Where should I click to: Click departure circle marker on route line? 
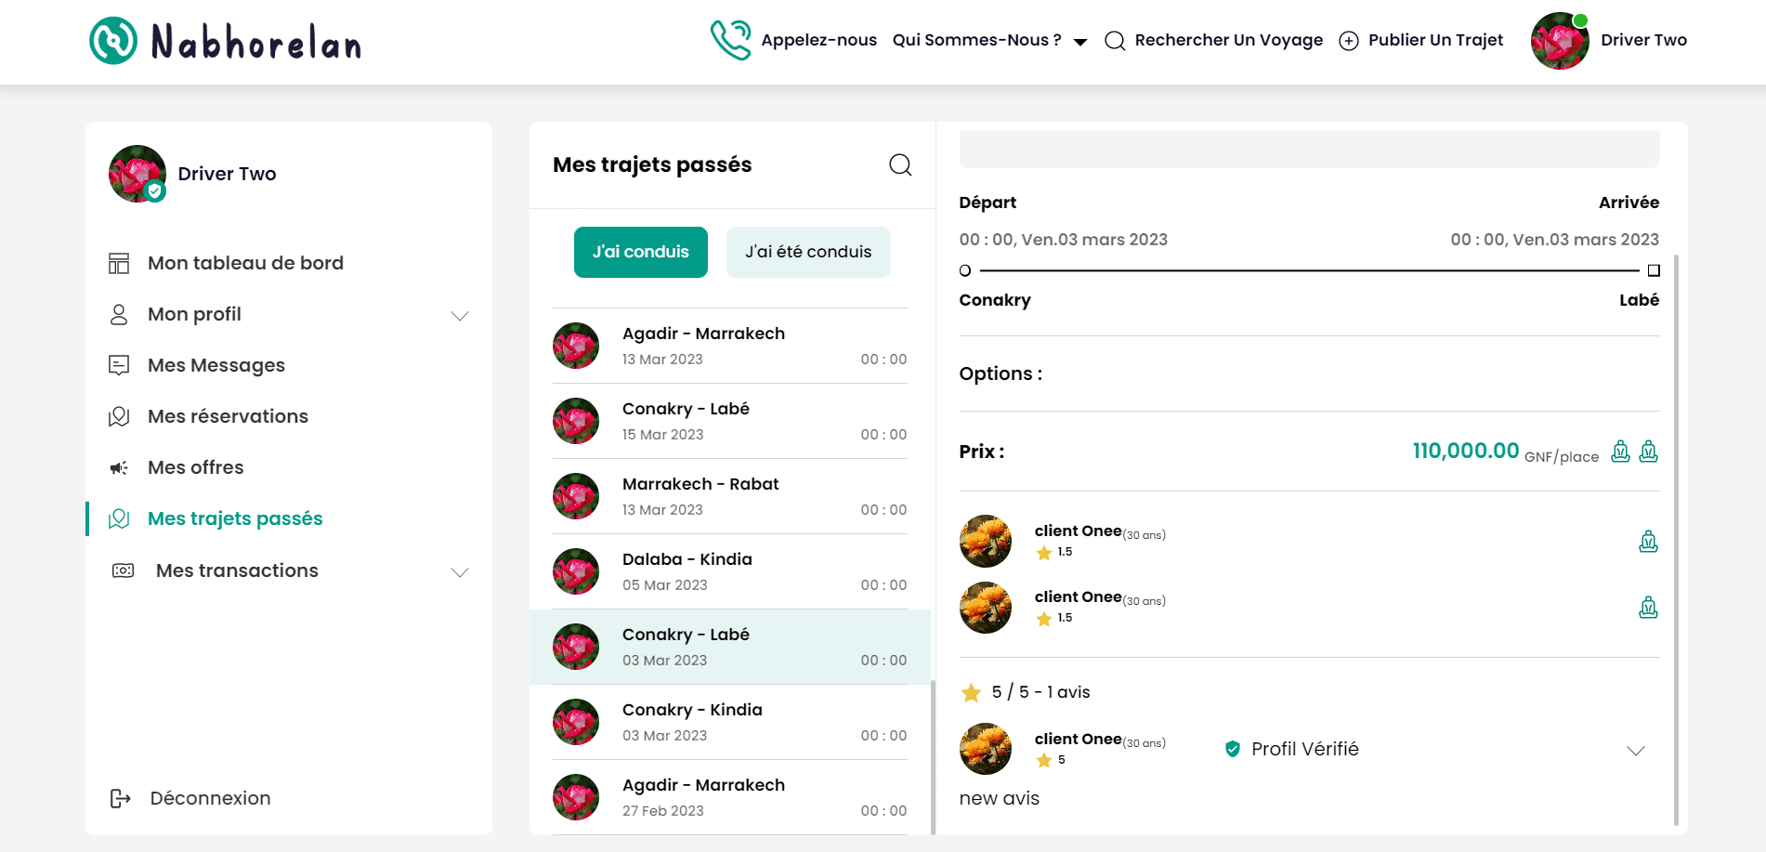965,270
